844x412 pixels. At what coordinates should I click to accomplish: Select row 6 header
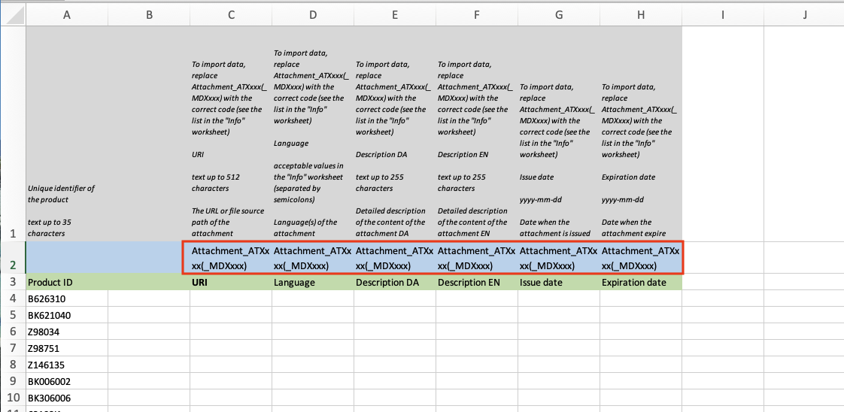tap(14, 332)
